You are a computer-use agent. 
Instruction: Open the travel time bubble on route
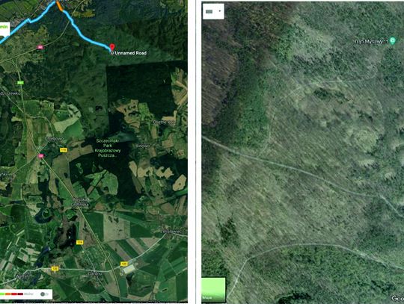pyautogui.click(x=4, y=28)
